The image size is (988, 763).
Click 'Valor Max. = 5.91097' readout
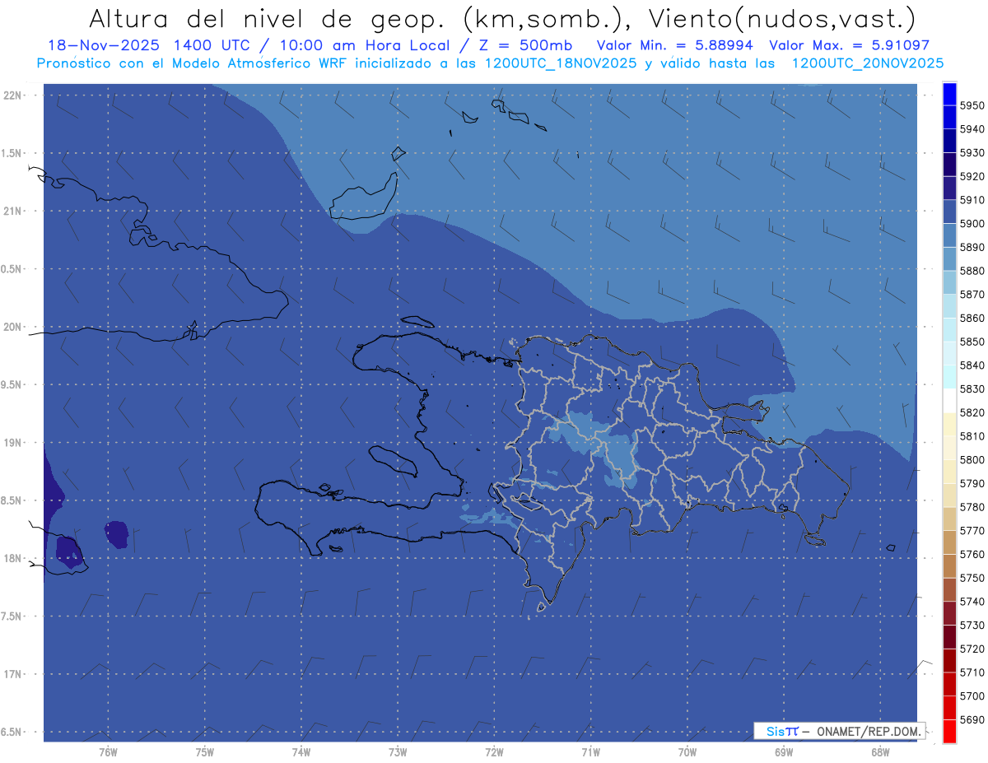(849, 45)
